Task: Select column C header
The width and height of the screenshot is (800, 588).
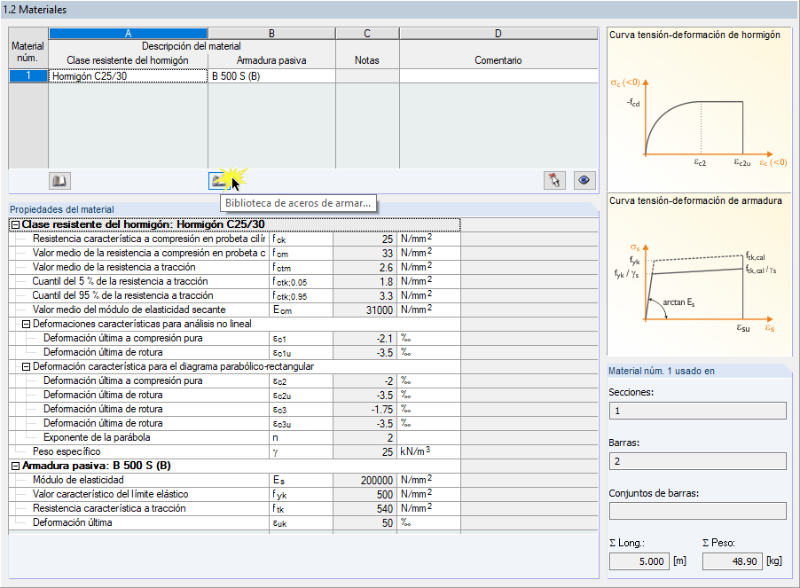Action: [x=367, y=34]
